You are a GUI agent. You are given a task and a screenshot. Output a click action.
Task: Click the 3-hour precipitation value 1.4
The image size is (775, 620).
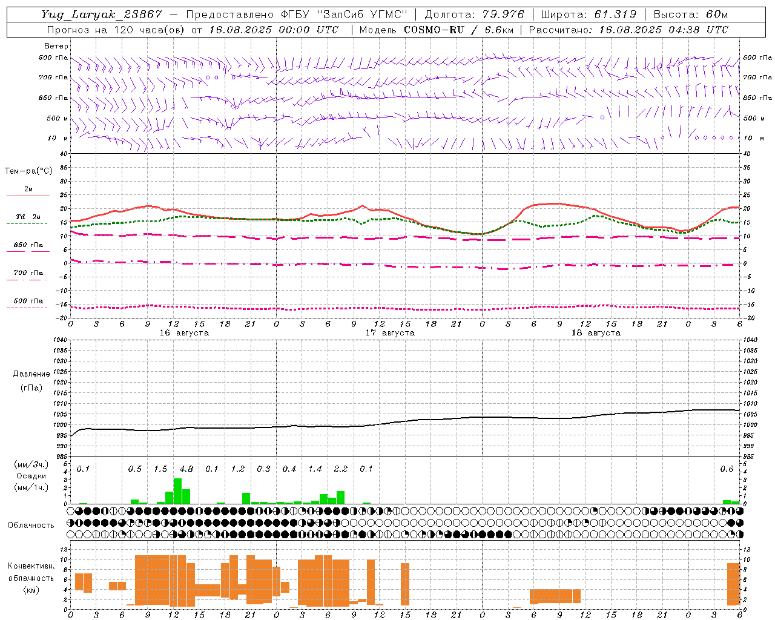pyautogui.click(x=315, y=469)
